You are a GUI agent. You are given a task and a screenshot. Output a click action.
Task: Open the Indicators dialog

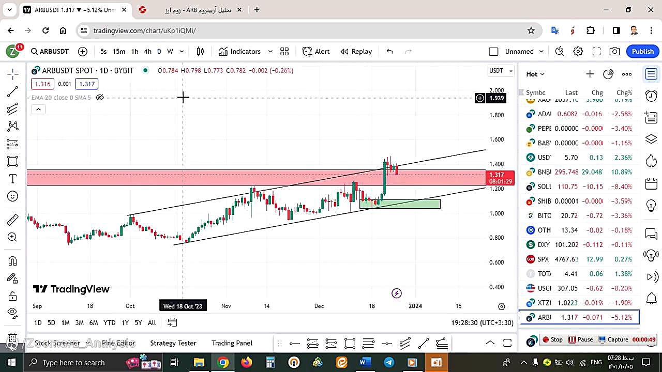[x=239, y=51]
